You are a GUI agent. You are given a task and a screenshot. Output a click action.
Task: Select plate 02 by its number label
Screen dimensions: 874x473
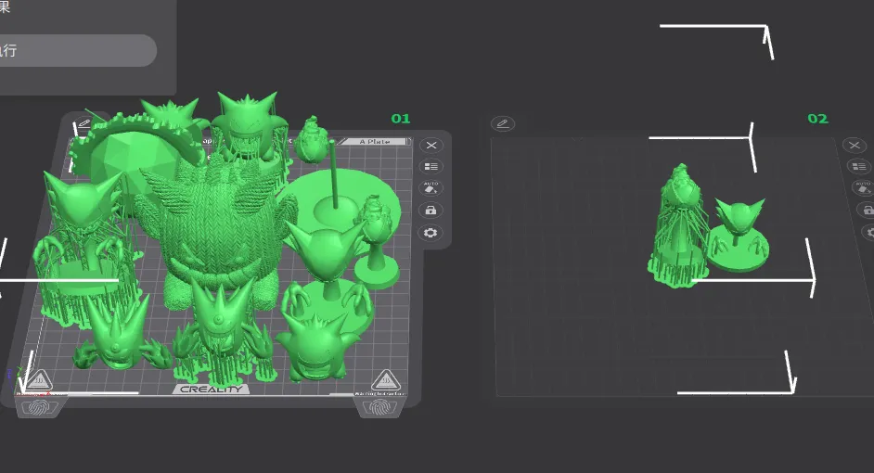tap(817, 119)
